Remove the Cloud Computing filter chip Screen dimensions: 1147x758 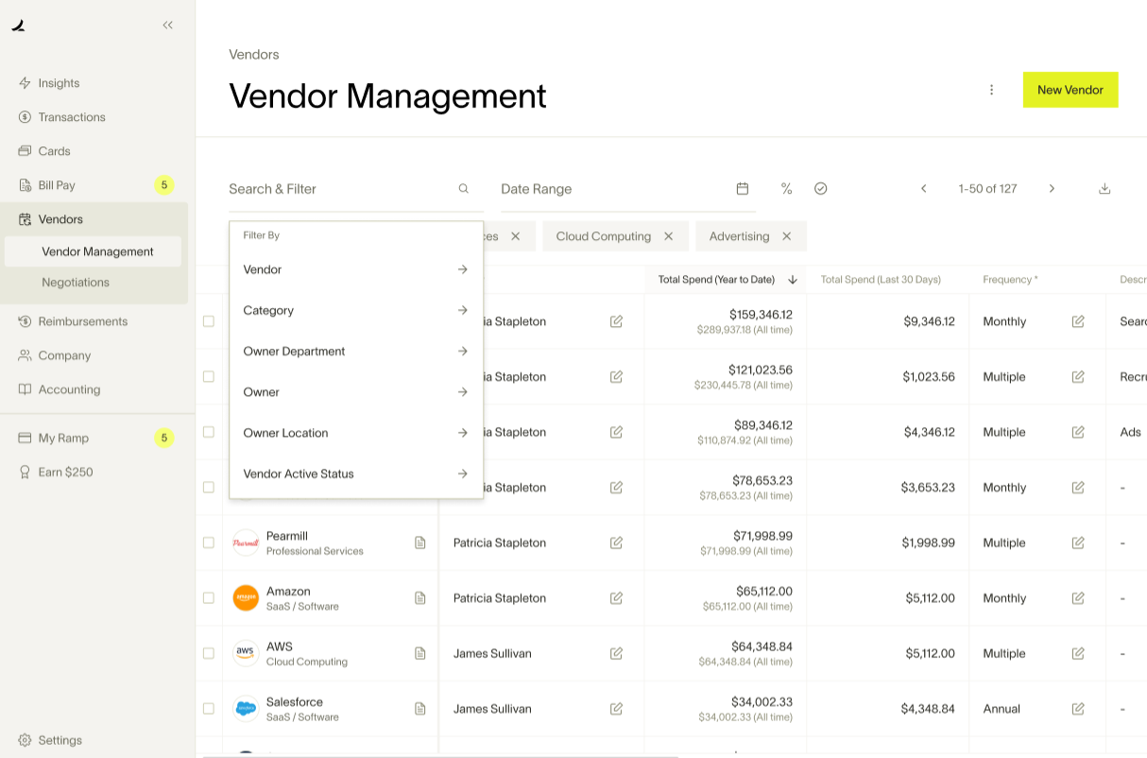click(x=669, y=236)
